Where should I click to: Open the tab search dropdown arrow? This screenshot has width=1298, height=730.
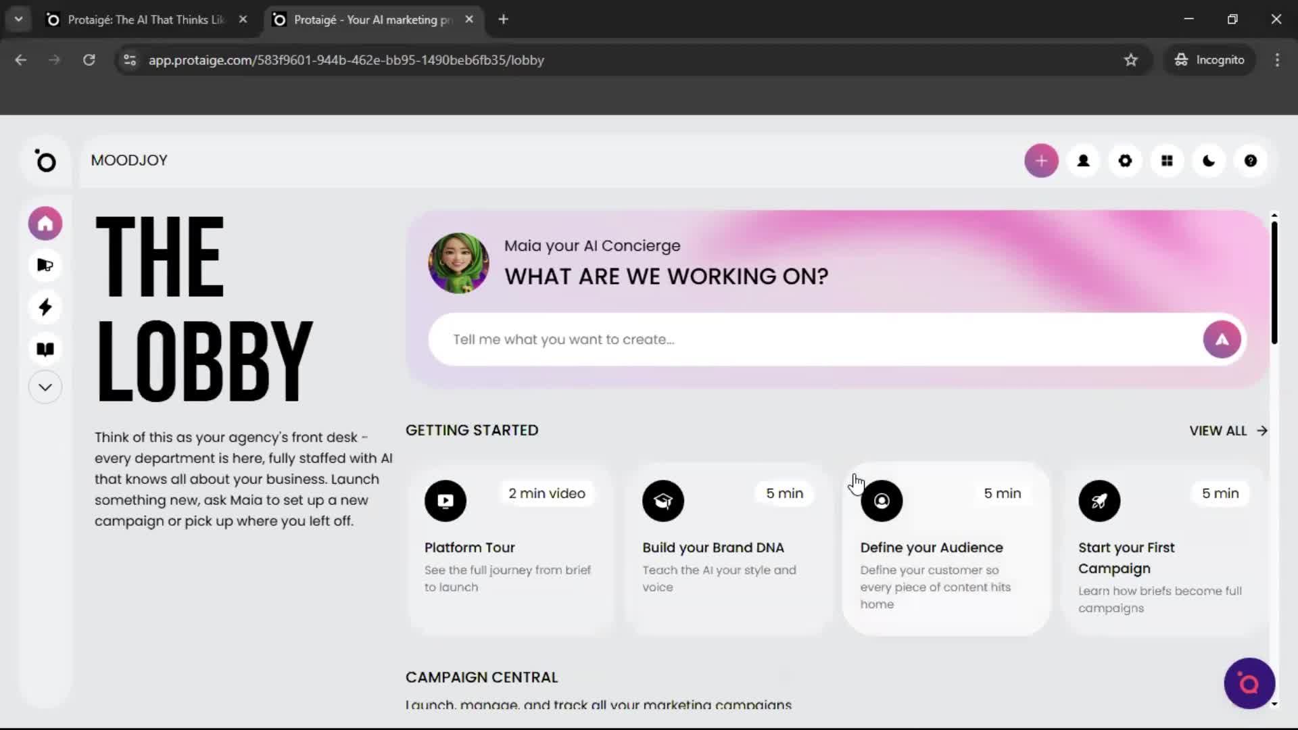tap(18, 20)
